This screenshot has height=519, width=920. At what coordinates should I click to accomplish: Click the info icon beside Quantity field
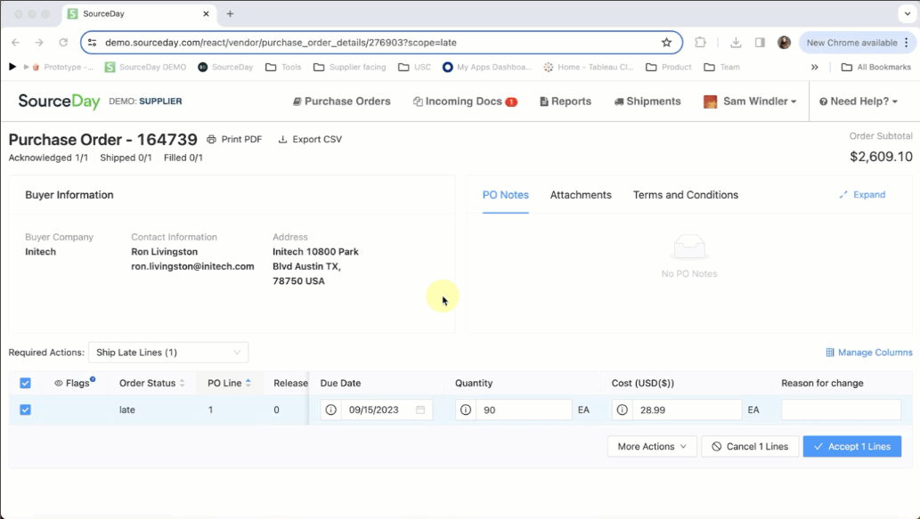tap(465, 410)
